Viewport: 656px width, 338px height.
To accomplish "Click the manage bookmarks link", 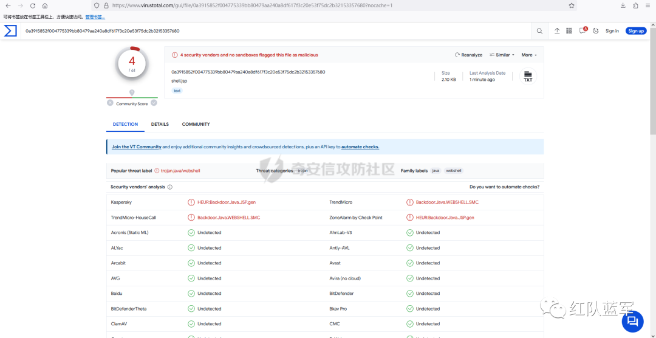I will coord(95,17).
